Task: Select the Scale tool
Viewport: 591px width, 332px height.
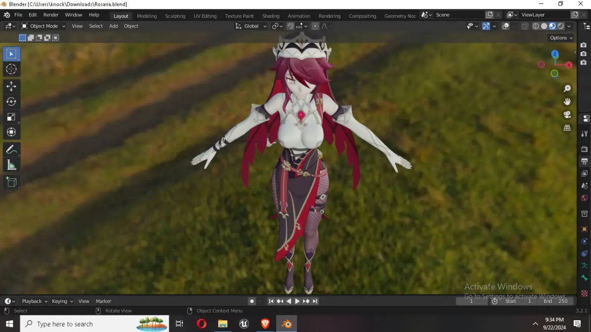Action: click(x=11, y=117)
